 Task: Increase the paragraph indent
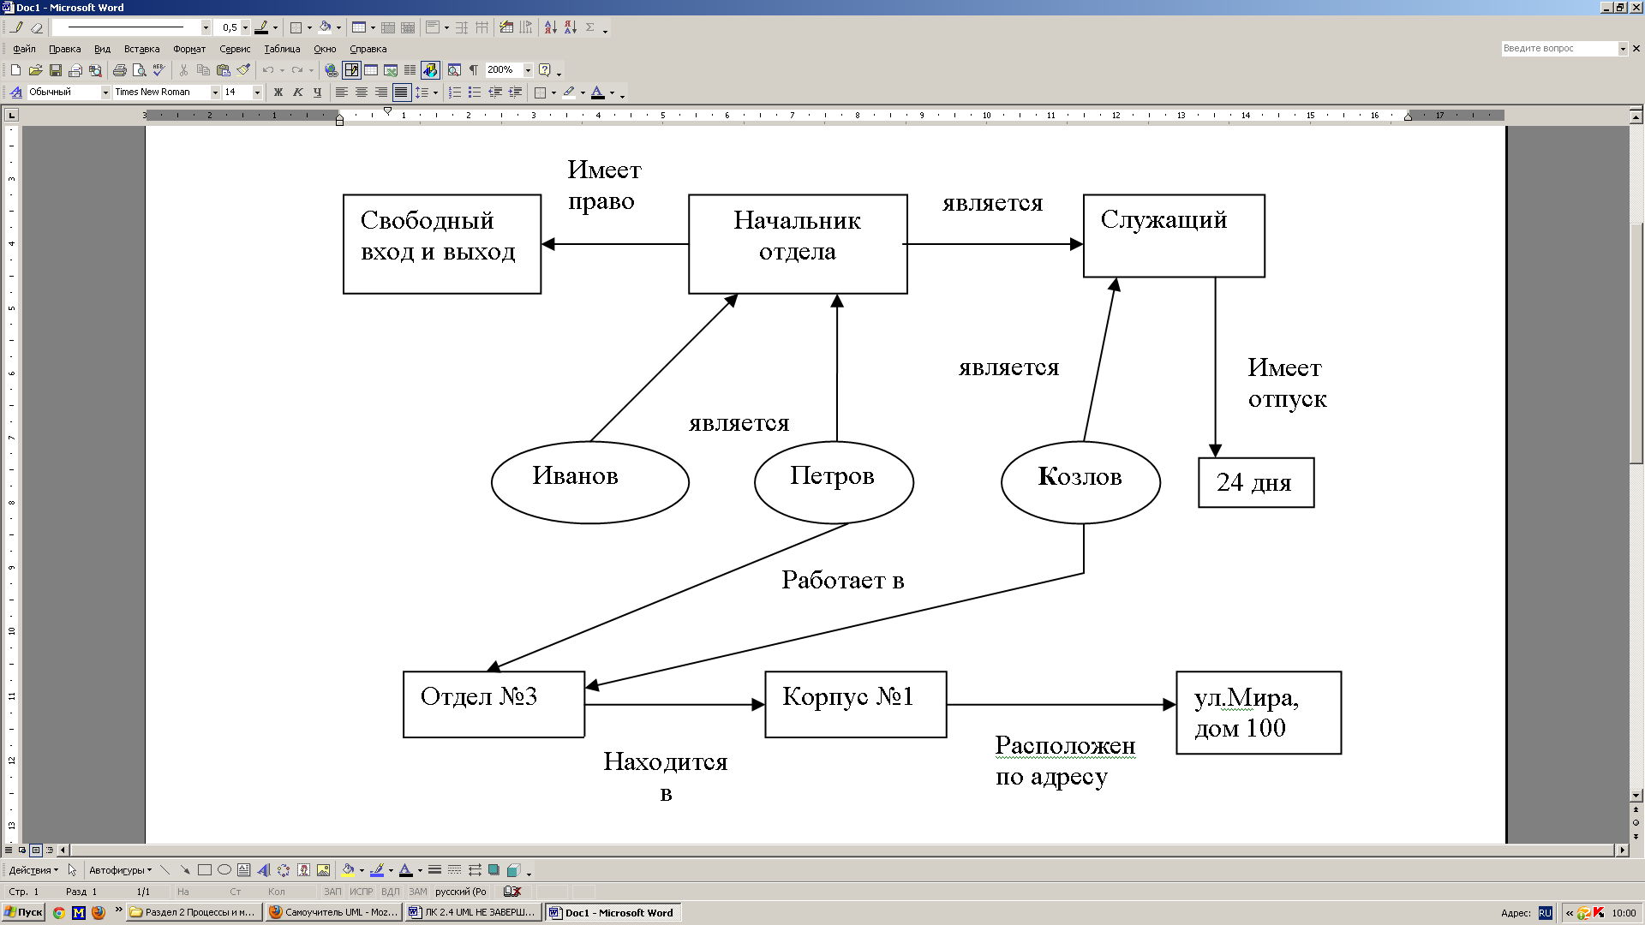[515, 92]
